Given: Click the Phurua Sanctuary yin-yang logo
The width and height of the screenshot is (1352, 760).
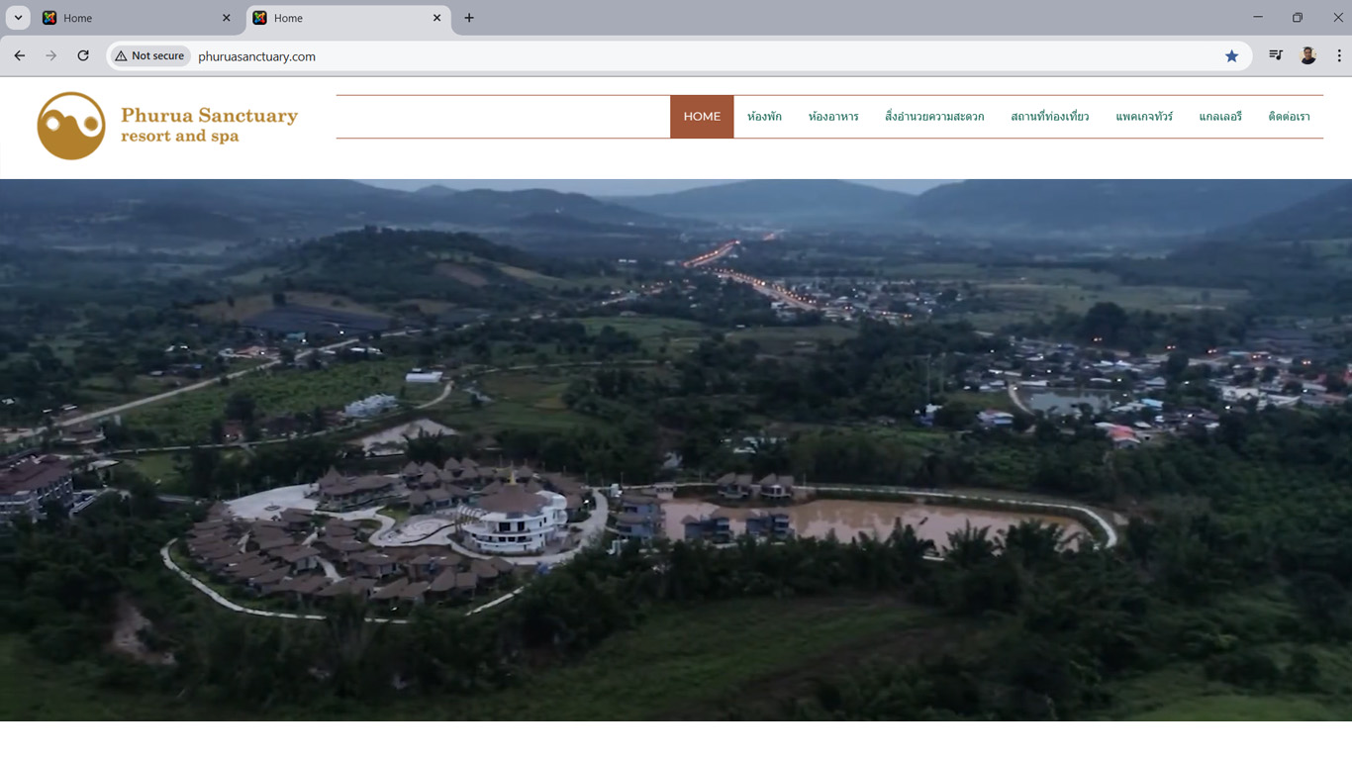Looking at the screenshot, I should 71,126.
